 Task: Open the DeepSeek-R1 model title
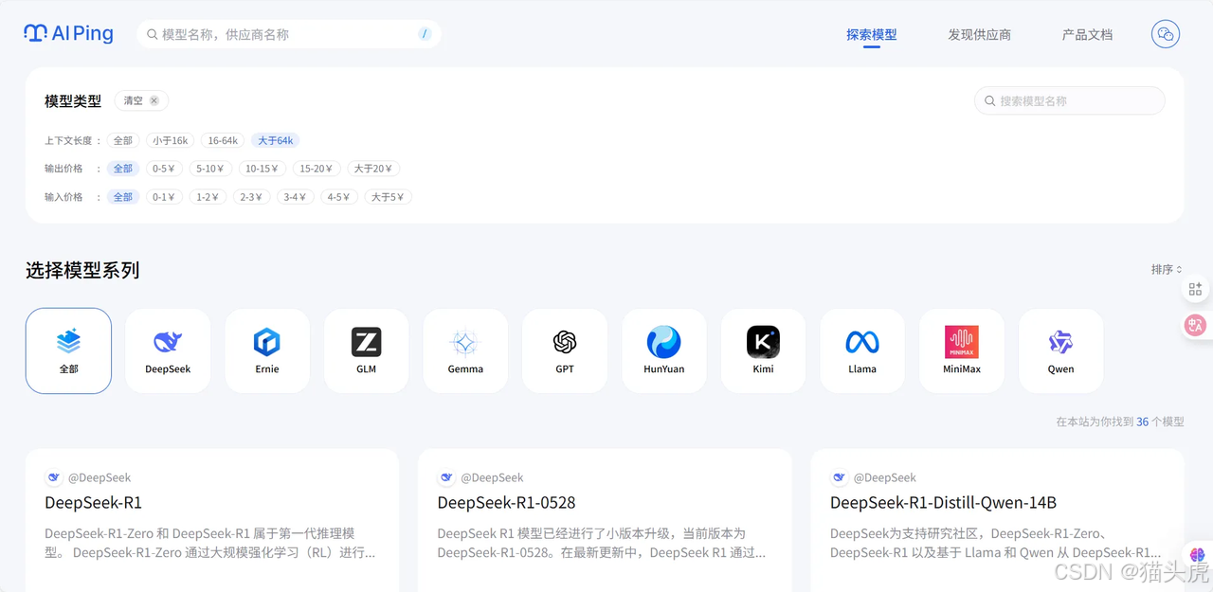93,502
